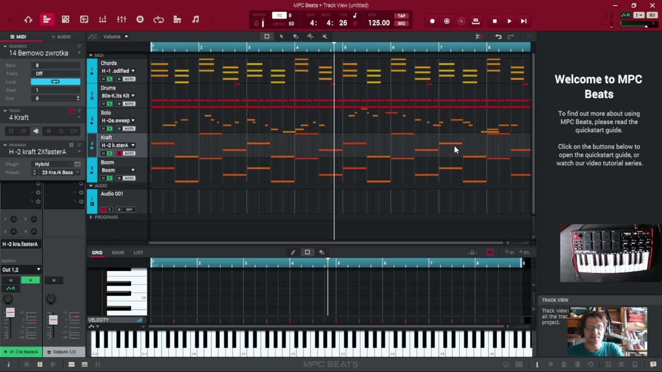The image size is (662, 372).
Task: Switch to the GRID editor tab
Action: (x=97, y=253)
